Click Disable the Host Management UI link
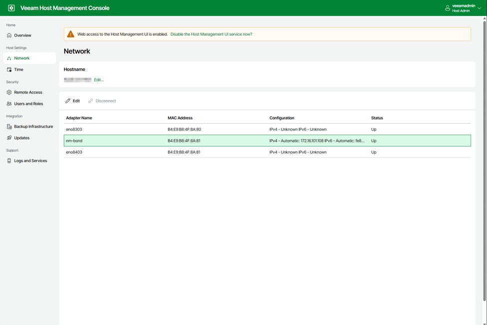This screenshot has width=487, height=325. point(211,34)
